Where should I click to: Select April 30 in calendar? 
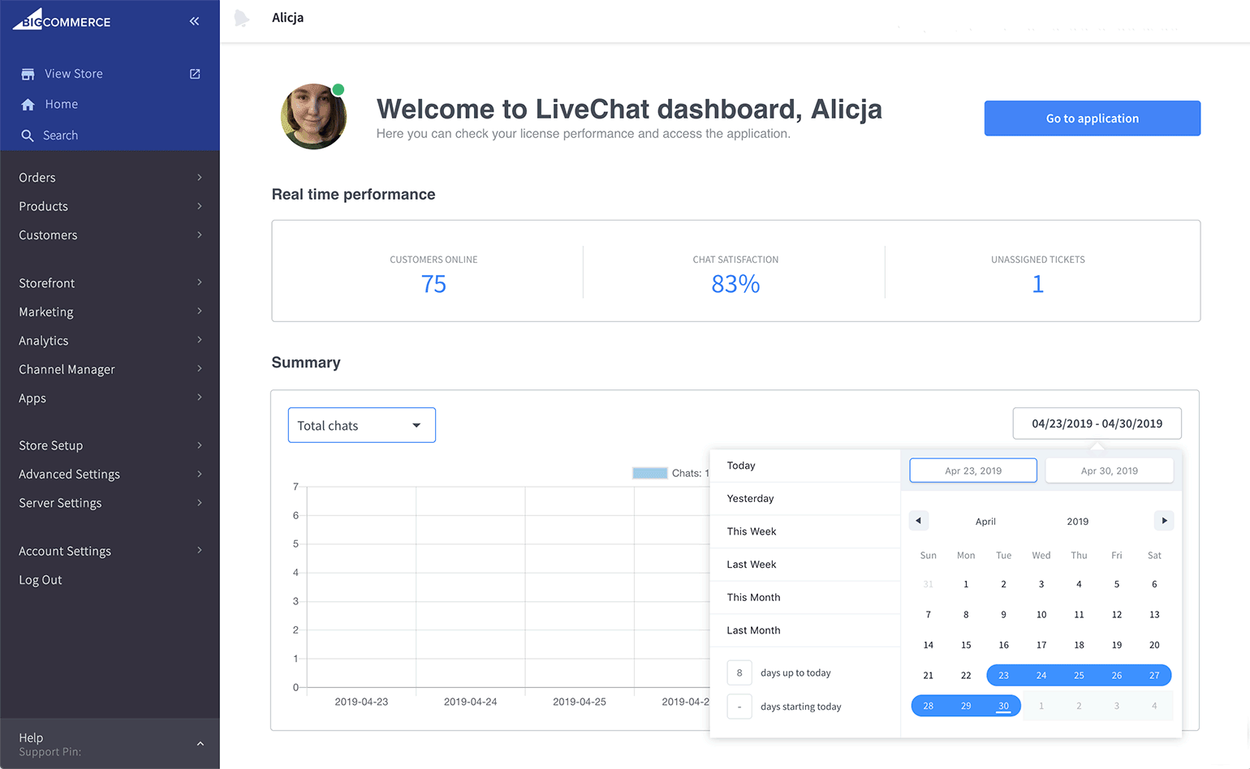pyautogui.click(x=1003, y=706)
